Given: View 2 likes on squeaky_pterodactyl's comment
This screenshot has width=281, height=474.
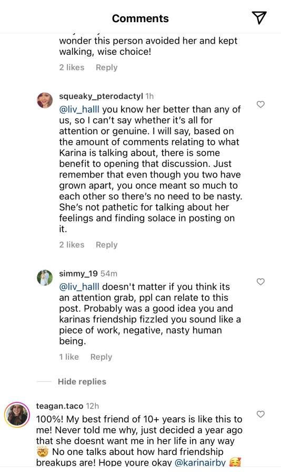Looking at the screenshot, I should click(x=72, y=244).
